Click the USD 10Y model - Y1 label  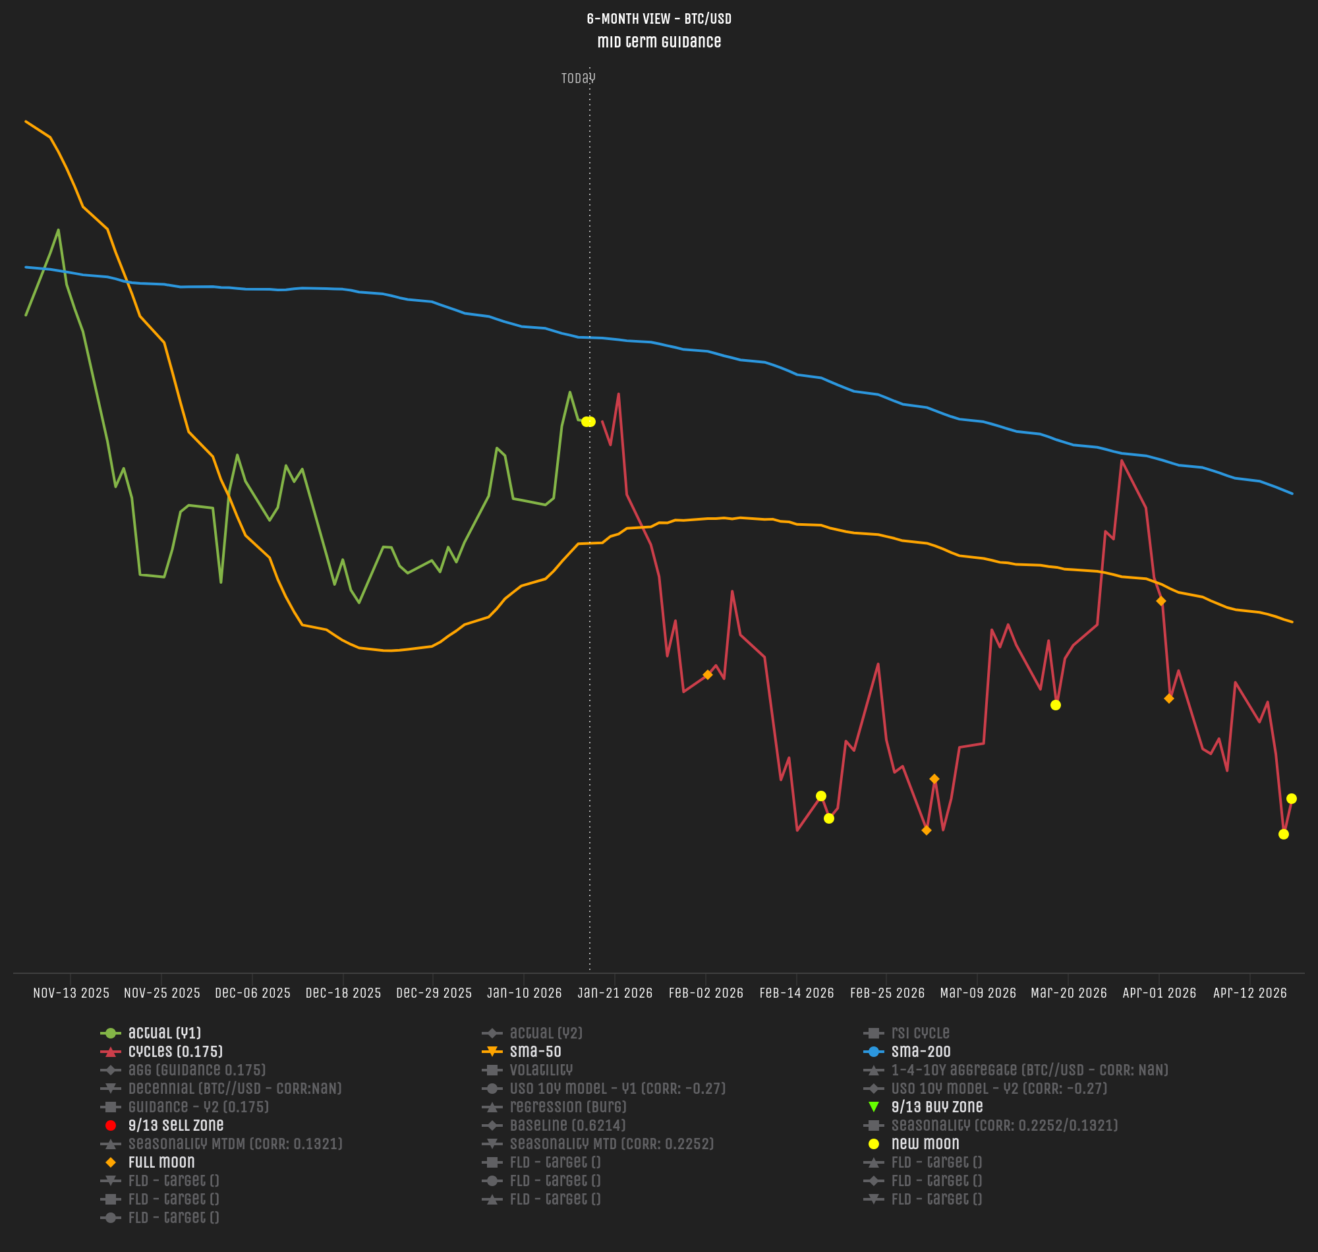pyautogui.click(x=617, y=1089)
